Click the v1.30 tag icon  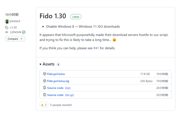tap(7, 28)
